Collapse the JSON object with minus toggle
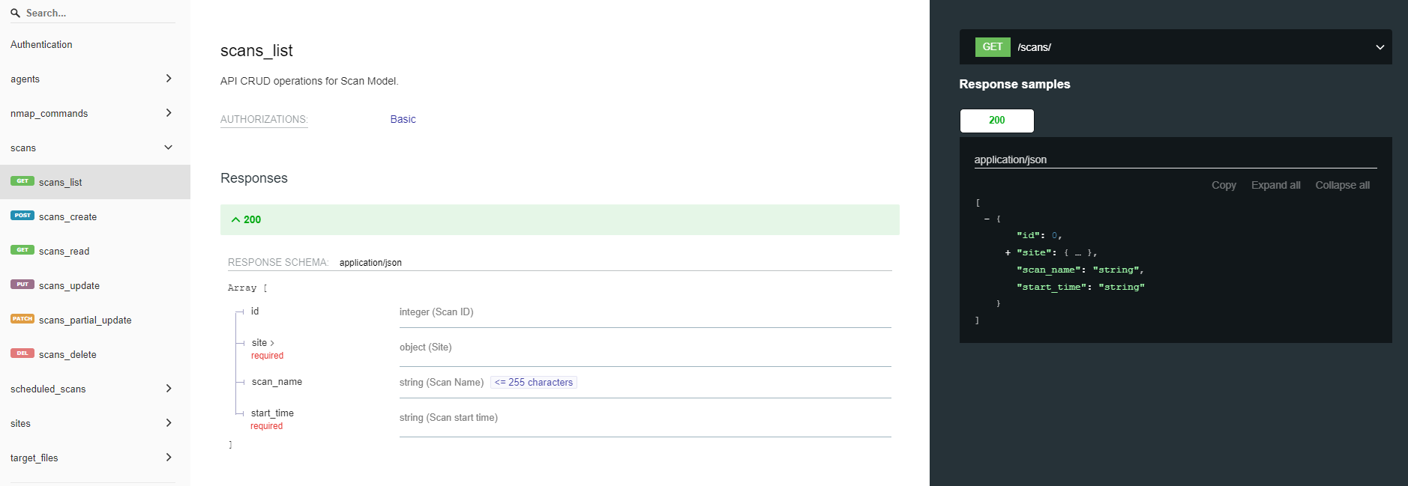The width and height of the screenshot is (1408, 486). pyautogui.click(x=987, y=219)
